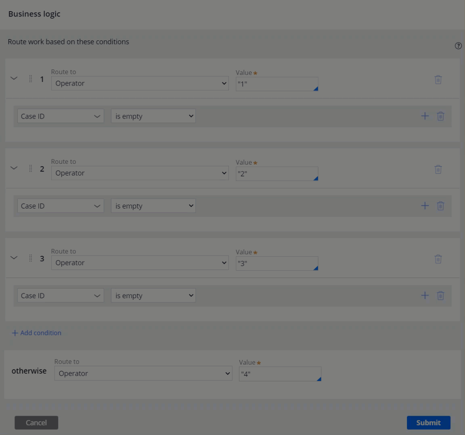Collapse condition 3 using its chevron
465x435 pixels.
[x=14, y=258]
